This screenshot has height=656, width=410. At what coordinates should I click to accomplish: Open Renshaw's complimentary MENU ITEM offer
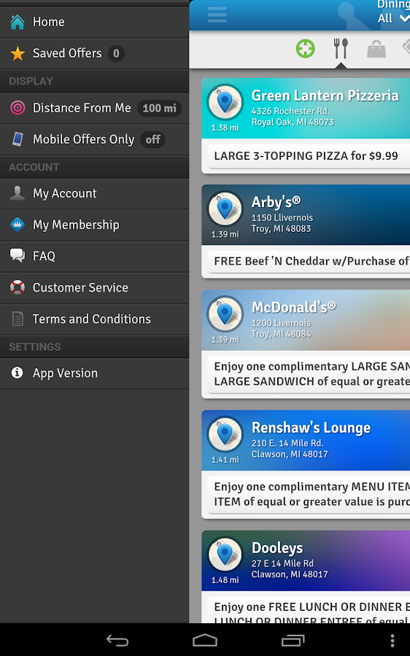(309, 494)
